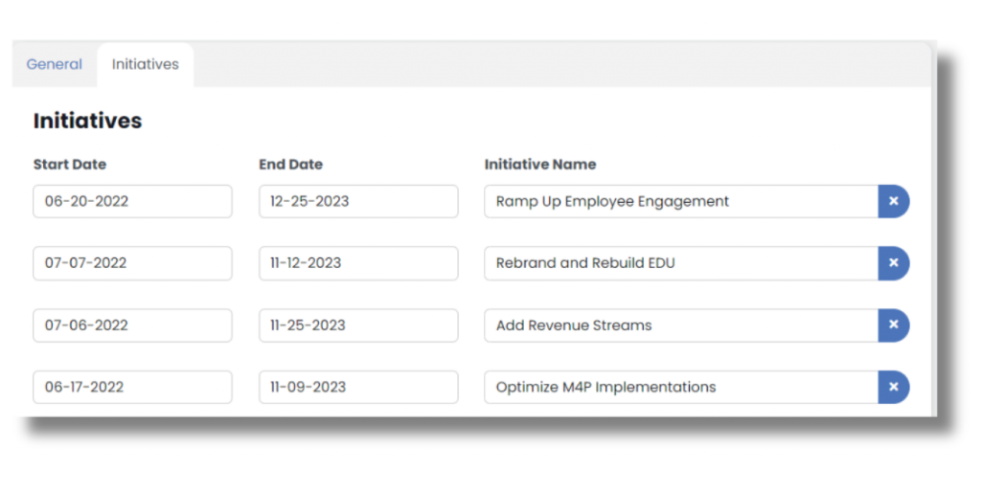Click the Initiative Name column label
The height and width of the screenshot is (490, 981).
click(x=540, y=165)
